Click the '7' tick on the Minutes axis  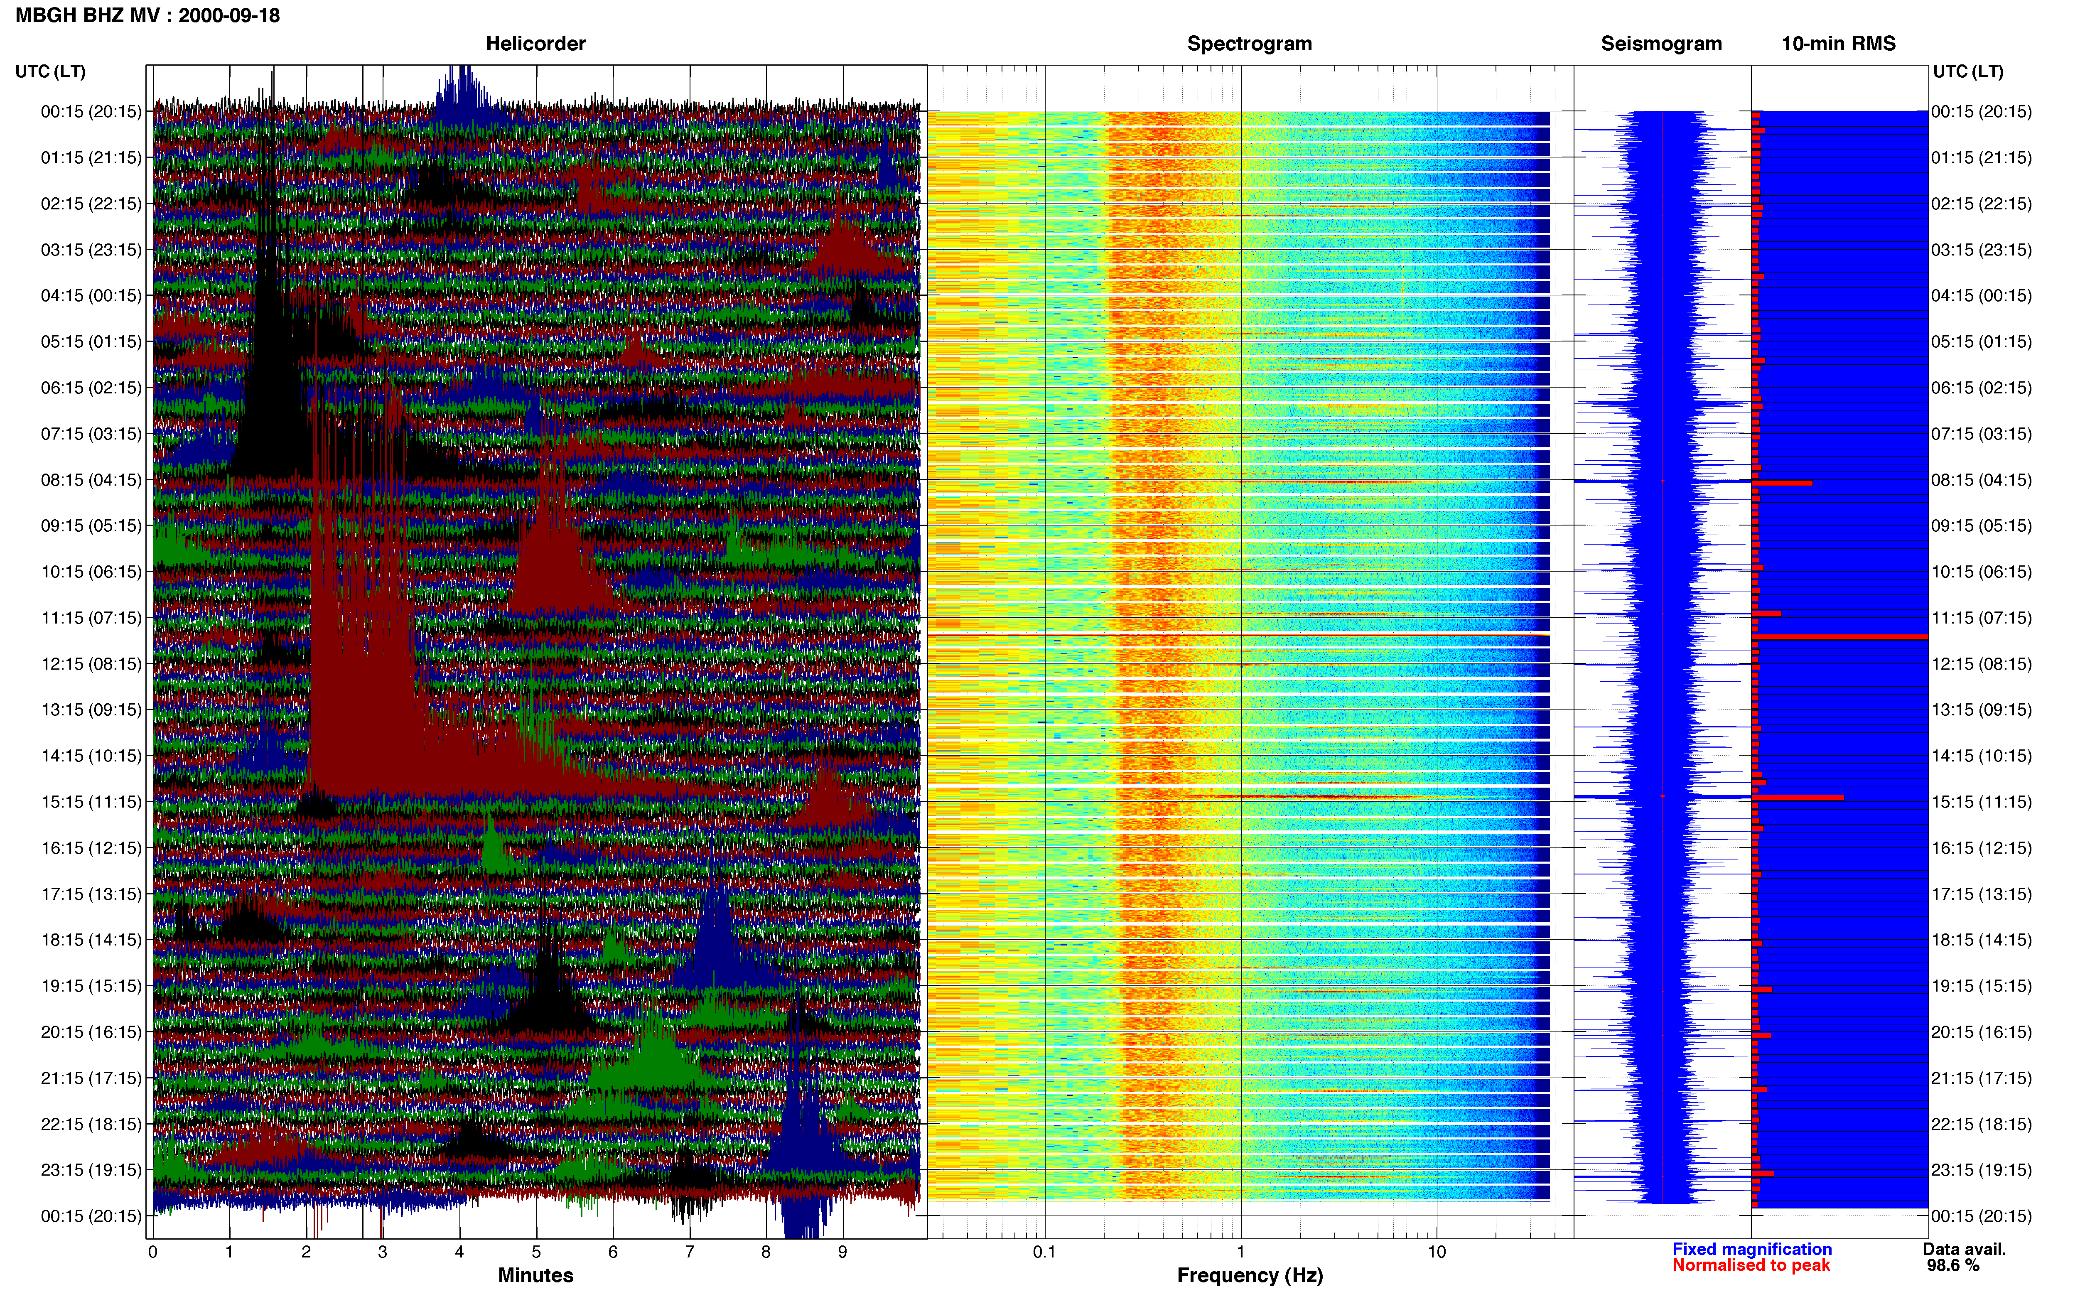[690, 1252]
